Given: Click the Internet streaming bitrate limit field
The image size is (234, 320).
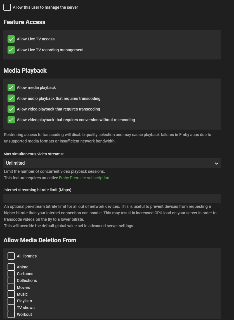Looking at the screenshot, I should [x=112, y=199].
